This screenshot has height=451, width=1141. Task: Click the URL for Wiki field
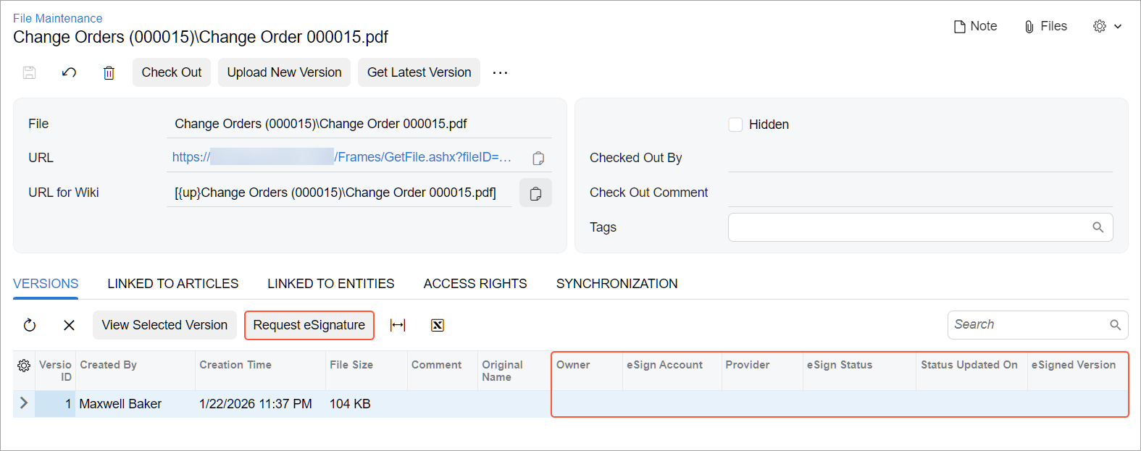click(339, 193)
